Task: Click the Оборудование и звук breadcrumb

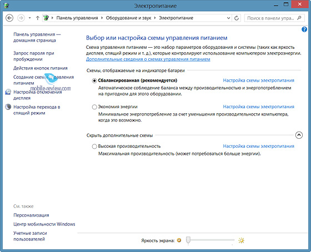Action: point(128,18)
